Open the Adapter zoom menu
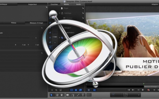 coord(155,4)
